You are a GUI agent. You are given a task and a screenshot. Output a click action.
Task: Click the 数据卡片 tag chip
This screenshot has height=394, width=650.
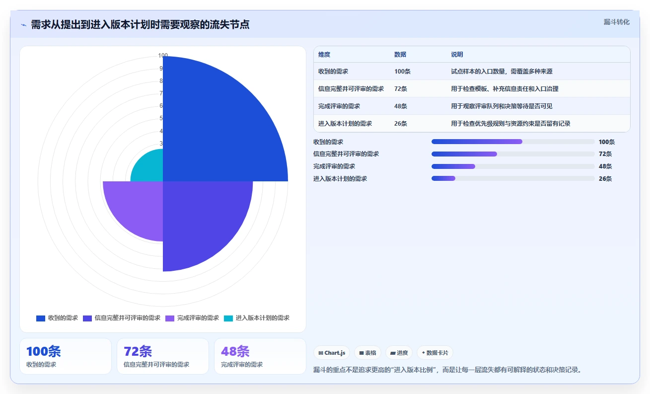[435, 353]
